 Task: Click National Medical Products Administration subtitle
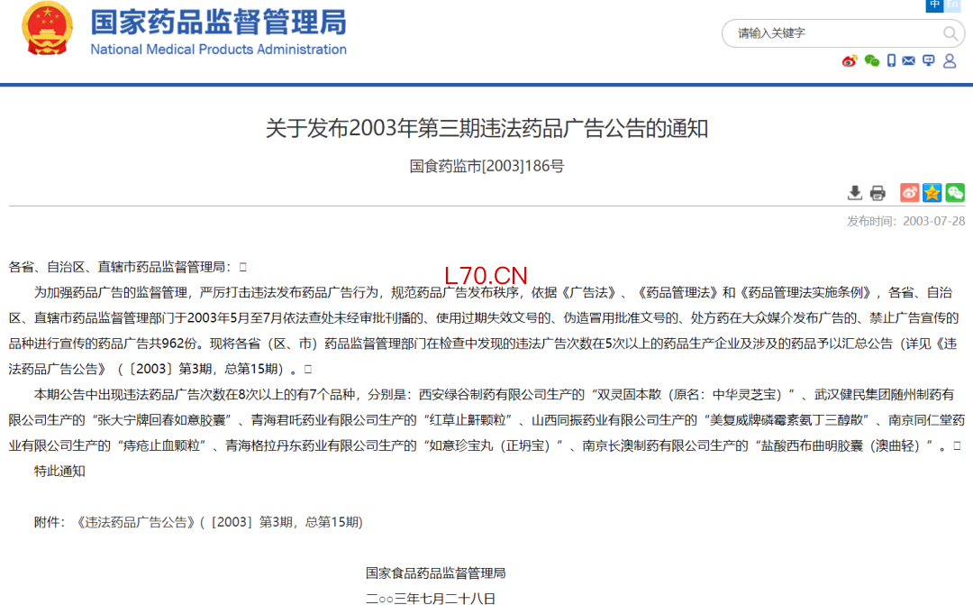pos(218,50)
